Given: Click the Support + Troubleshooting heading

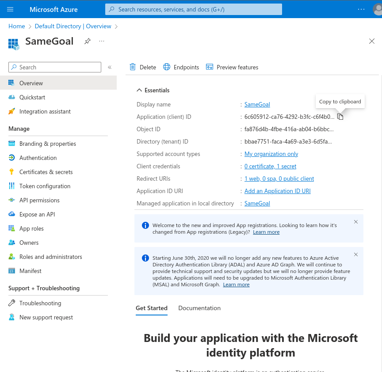Looking at the screenshot, I should [x=44, y=288].
